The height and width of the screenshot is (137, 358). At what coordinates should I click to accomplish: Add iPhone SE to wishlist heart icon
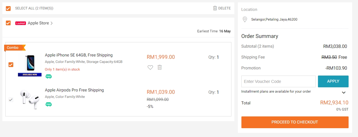pyautogui.click(x=150, y=67)
